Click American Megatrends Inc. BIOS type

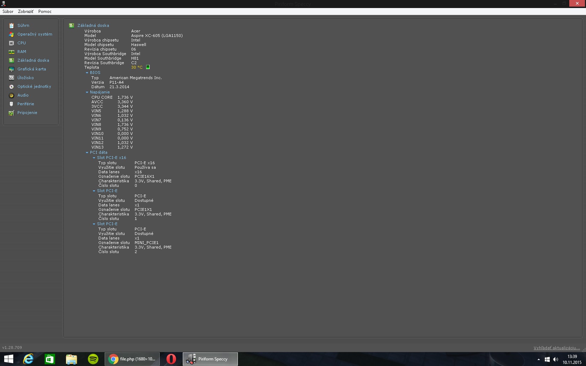[x=136, y=78]
